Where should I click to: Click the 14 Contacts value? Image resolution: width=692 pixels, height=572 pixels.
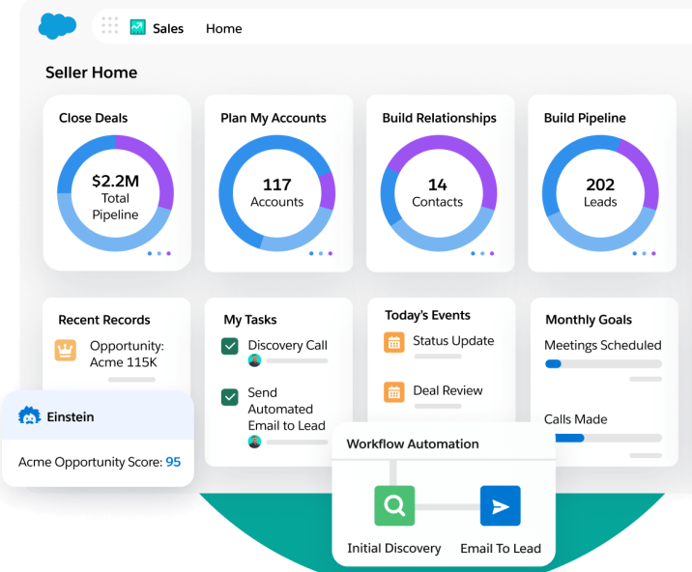[438, 185]
